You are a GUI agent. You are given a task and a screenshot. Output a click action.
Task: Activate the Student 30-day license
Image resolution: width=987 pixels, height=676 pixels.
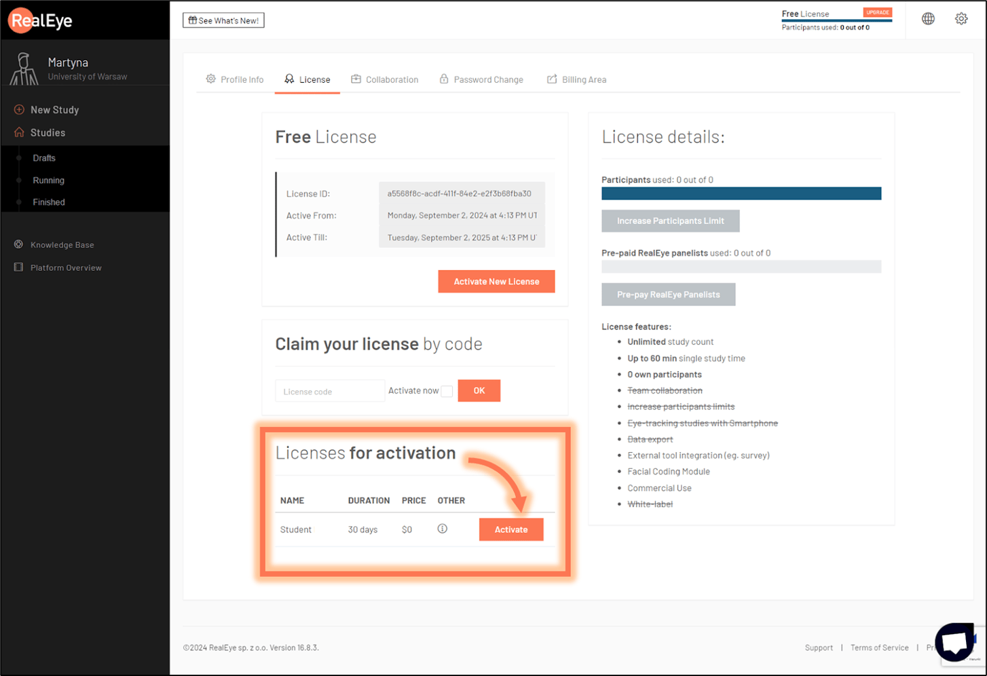click(511, 529)
